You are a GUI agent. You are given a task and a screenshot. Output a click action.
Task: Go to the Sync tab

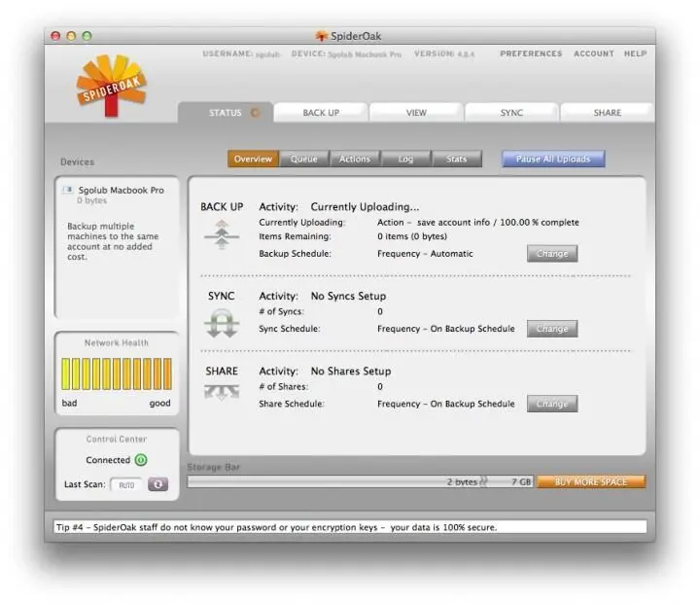click(511, 113)
